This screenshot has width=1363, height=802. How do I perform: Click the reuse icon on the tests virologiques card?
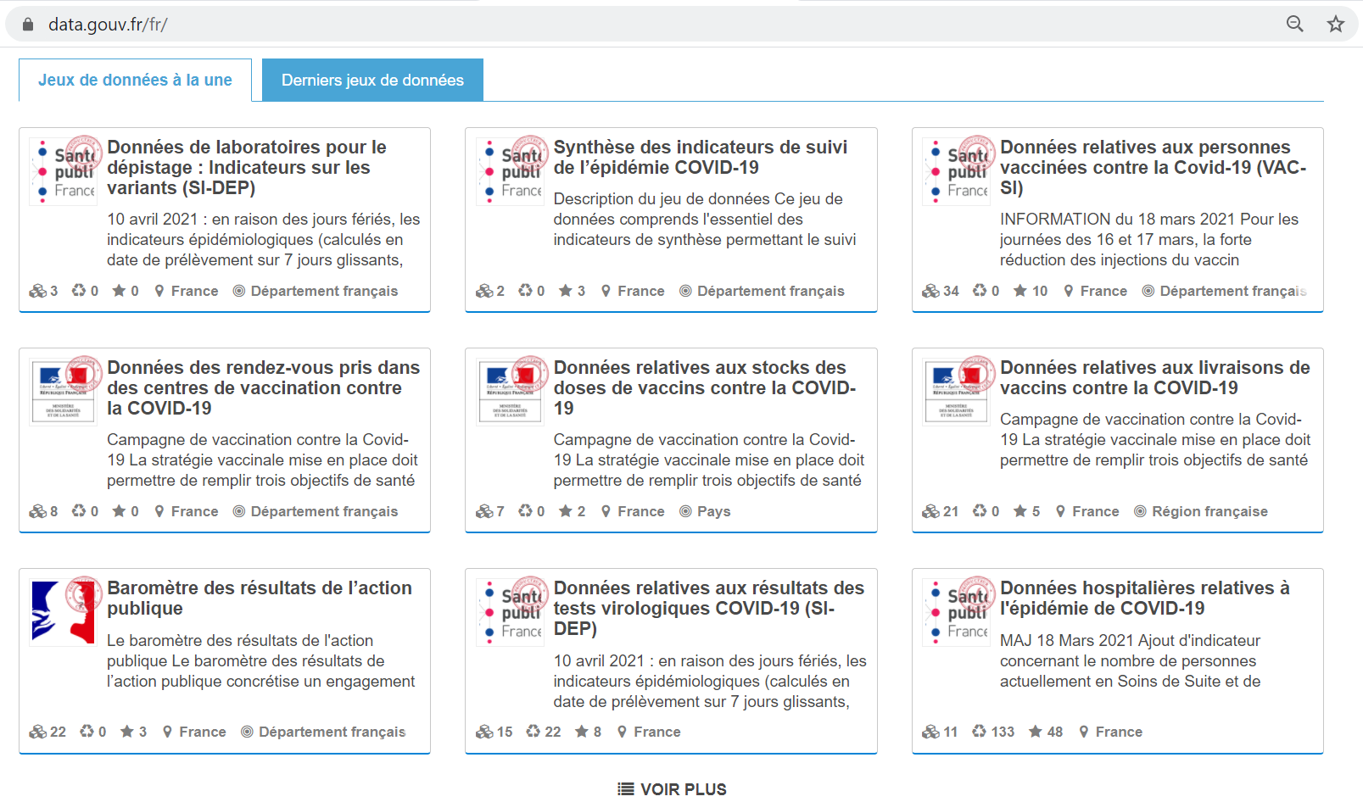pyautogui.click(x=533, y=732)
